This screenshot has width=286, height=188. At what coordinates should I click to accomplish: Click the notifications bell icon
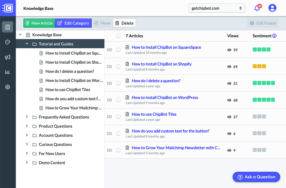(x=257, y=8)
